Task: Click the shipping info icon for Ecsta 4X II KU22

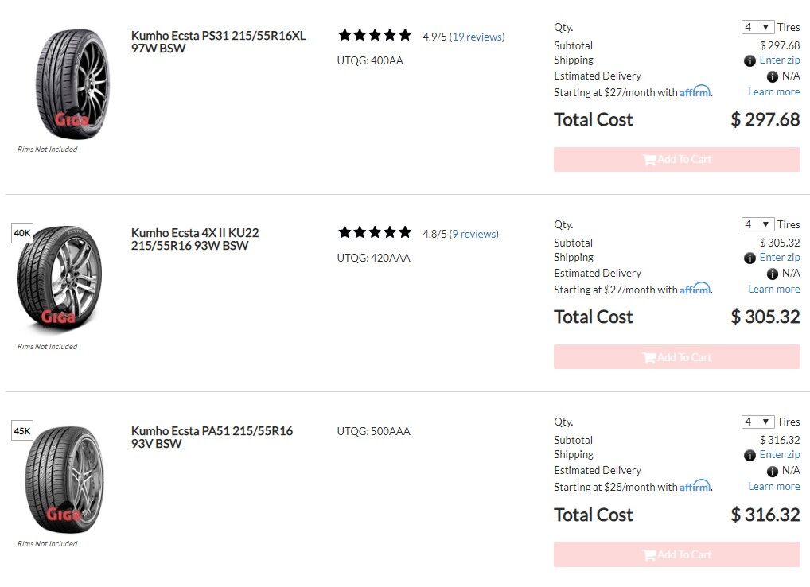Action: click(x=750, y=257)
